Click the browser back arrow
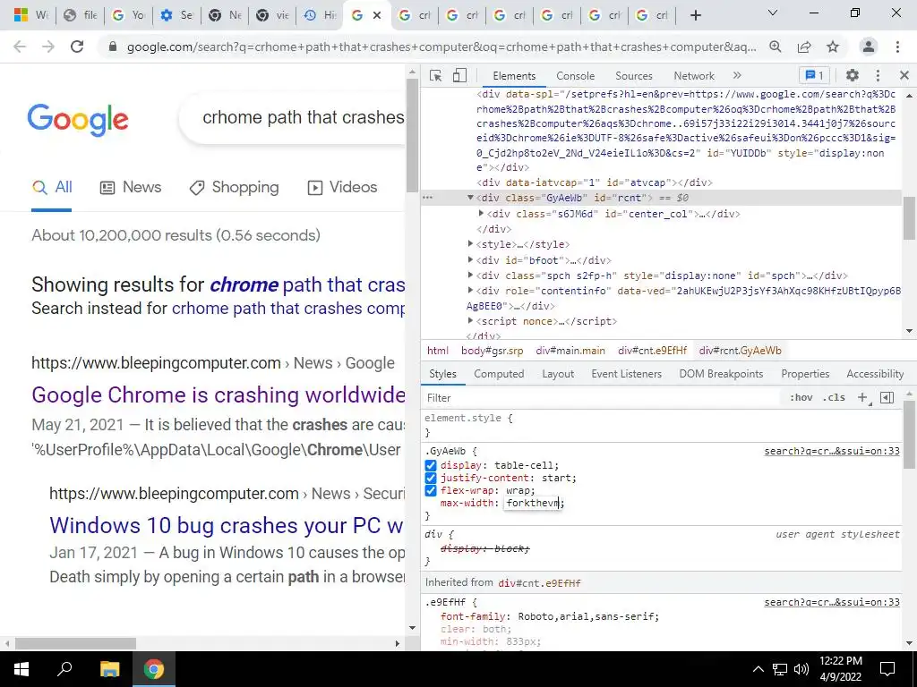This screenshot has height=687, width=917. [20, 47]
